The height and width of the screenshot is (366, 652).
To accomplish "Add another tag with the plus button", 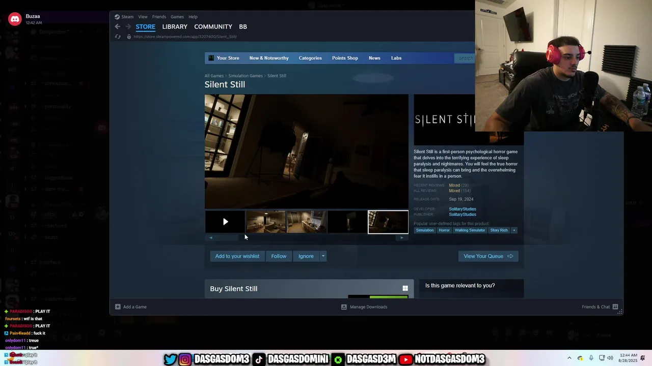I will (x=514, y=230).
